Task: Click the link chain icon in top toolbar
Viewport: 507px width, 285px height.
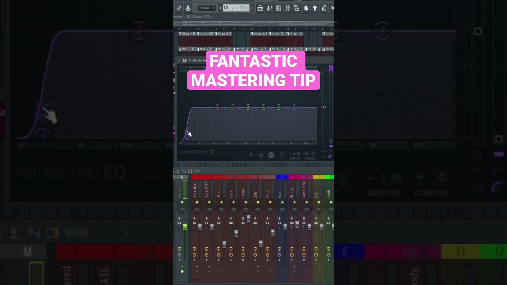Action: tap(179, 8)
